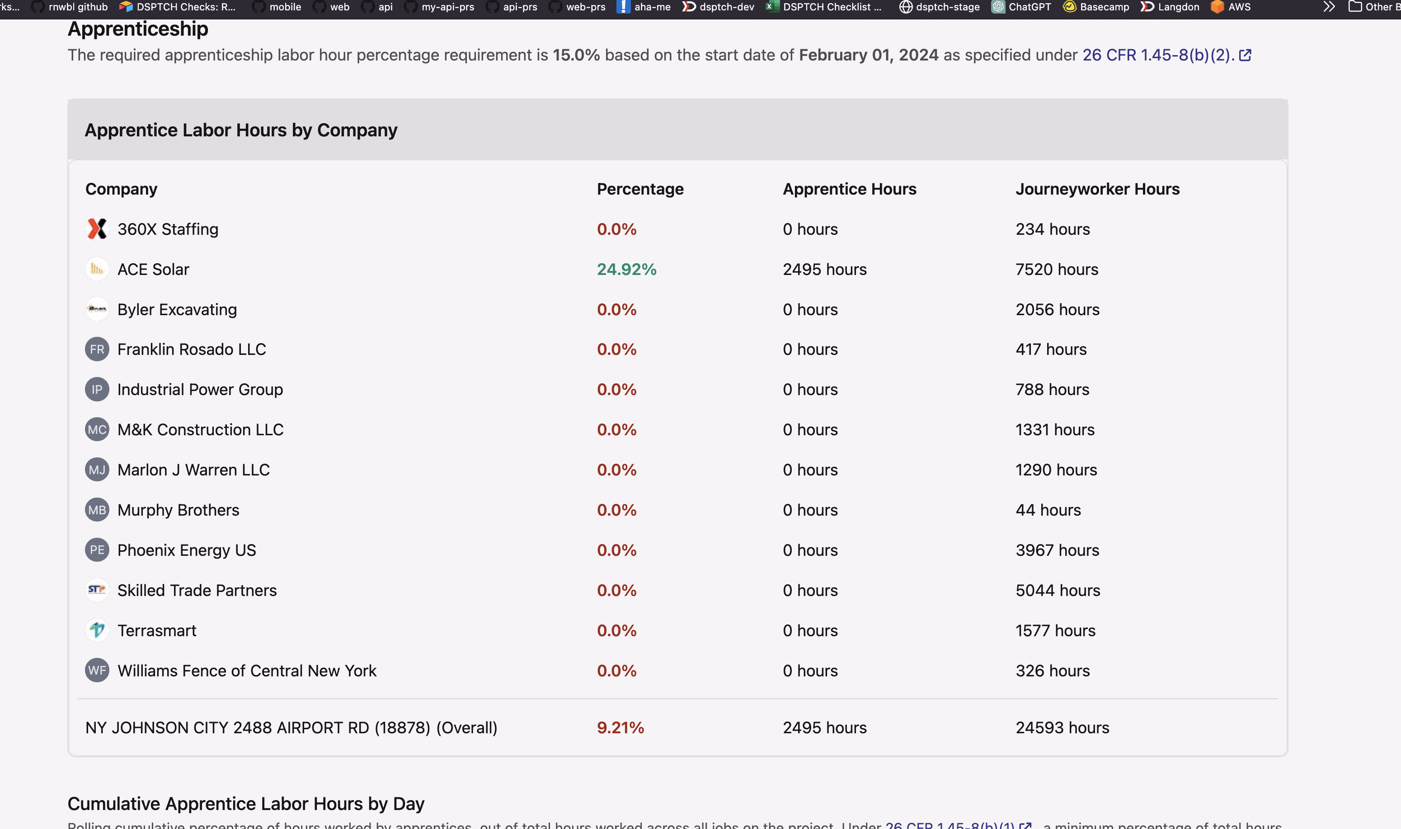Screen dimensions: 1401x829
Task: Click the mobile GitHub bookmark icon
Action: point(259,7)
